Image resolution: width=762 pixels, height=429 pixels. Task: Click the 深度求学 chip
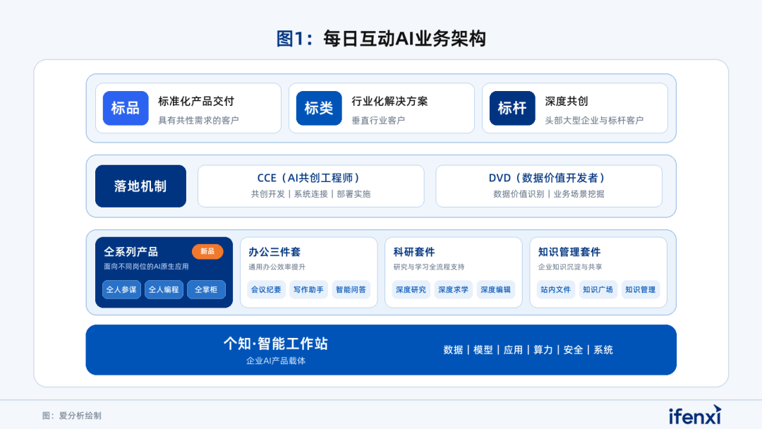pyautogui.click(x=454, y=289)
